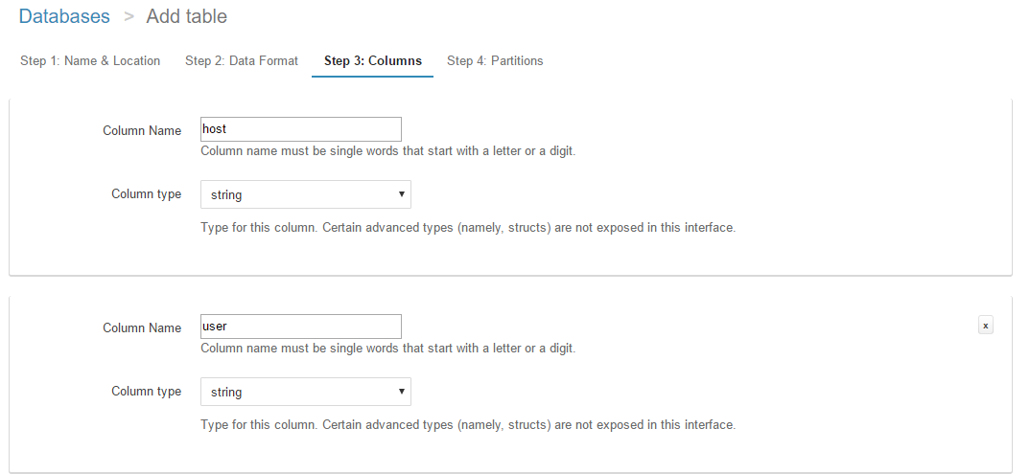Click the naming rule hint under host field
Viewport: 1030px width, 474px height.
pyautogui.click(x=388, y=151)
